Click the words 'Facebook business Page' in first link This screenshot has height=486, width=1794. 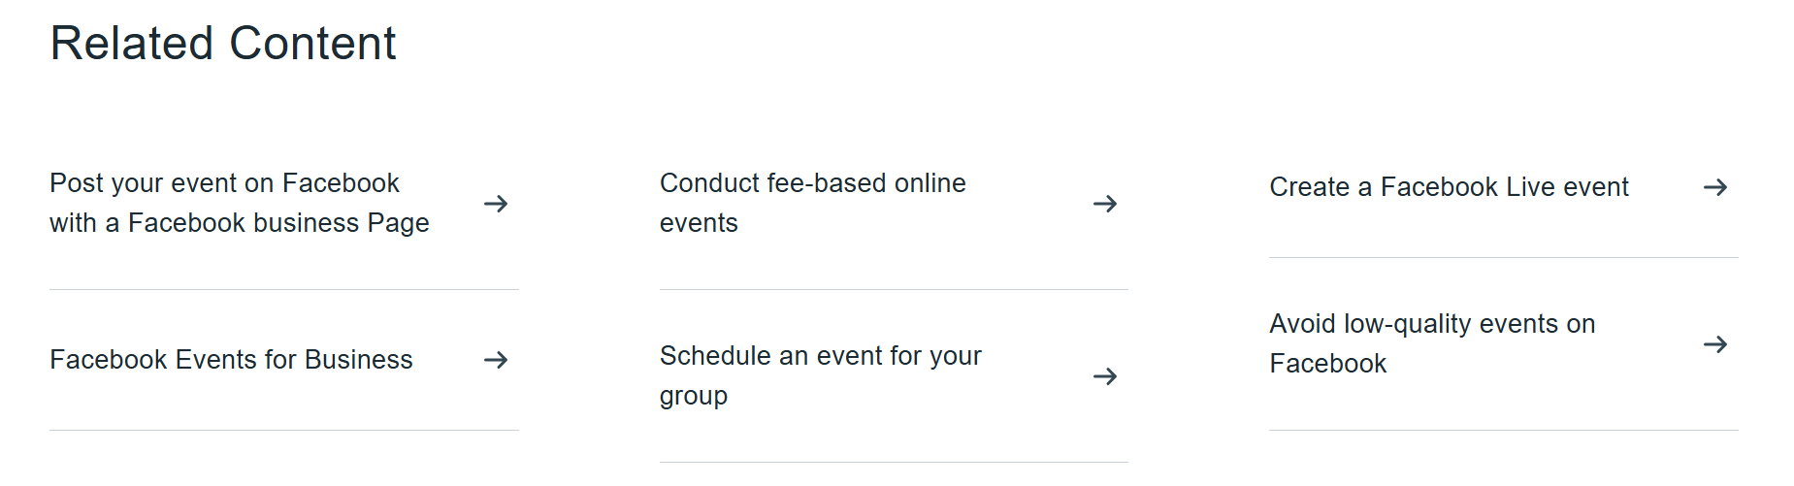(278, 223)
